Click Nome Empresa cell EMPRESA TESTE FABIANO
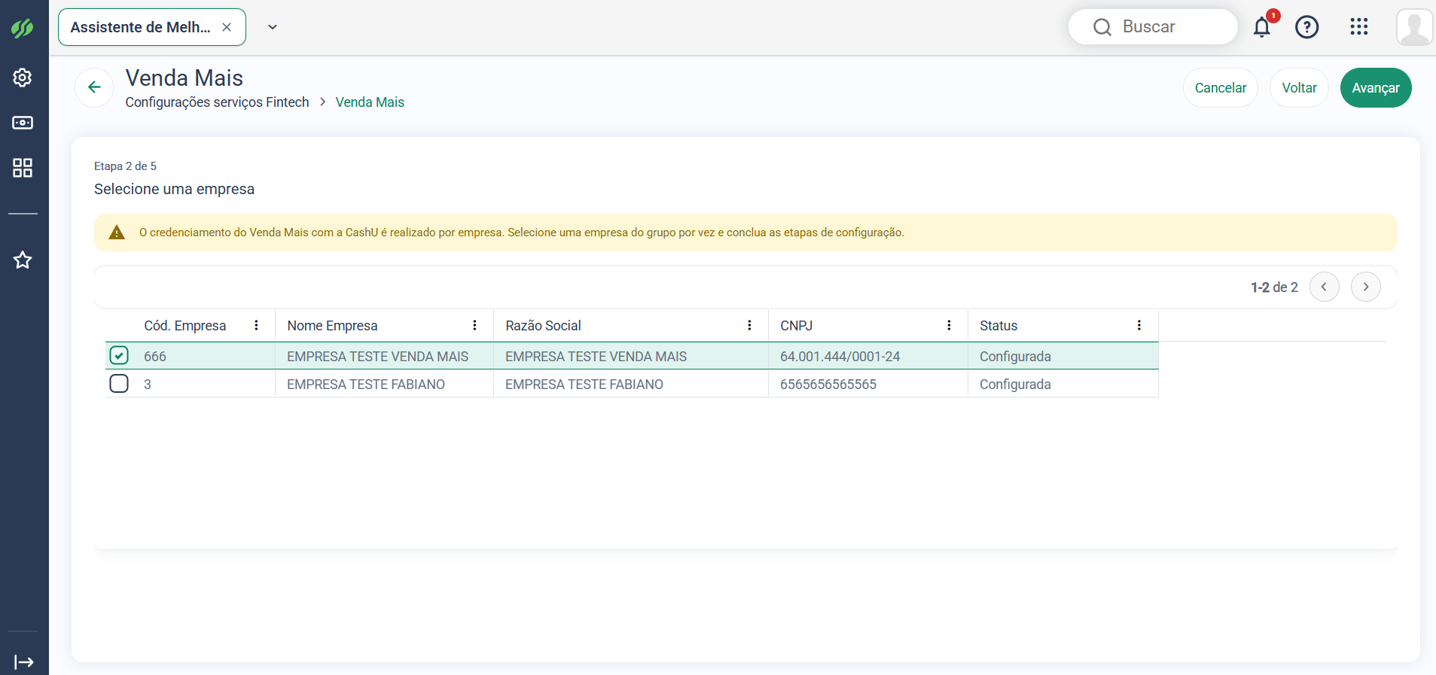Image resolution: width=1436 pixels, height=675 pixels. [x=384, y=384]
